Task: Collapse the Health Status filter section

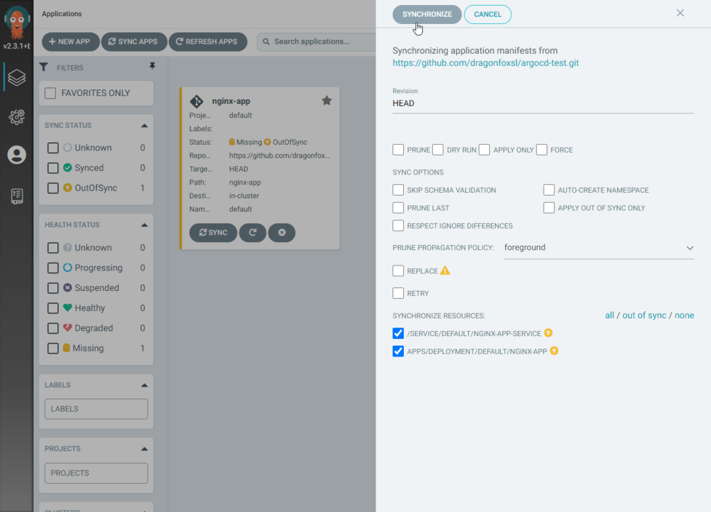Action: point(144,225)
